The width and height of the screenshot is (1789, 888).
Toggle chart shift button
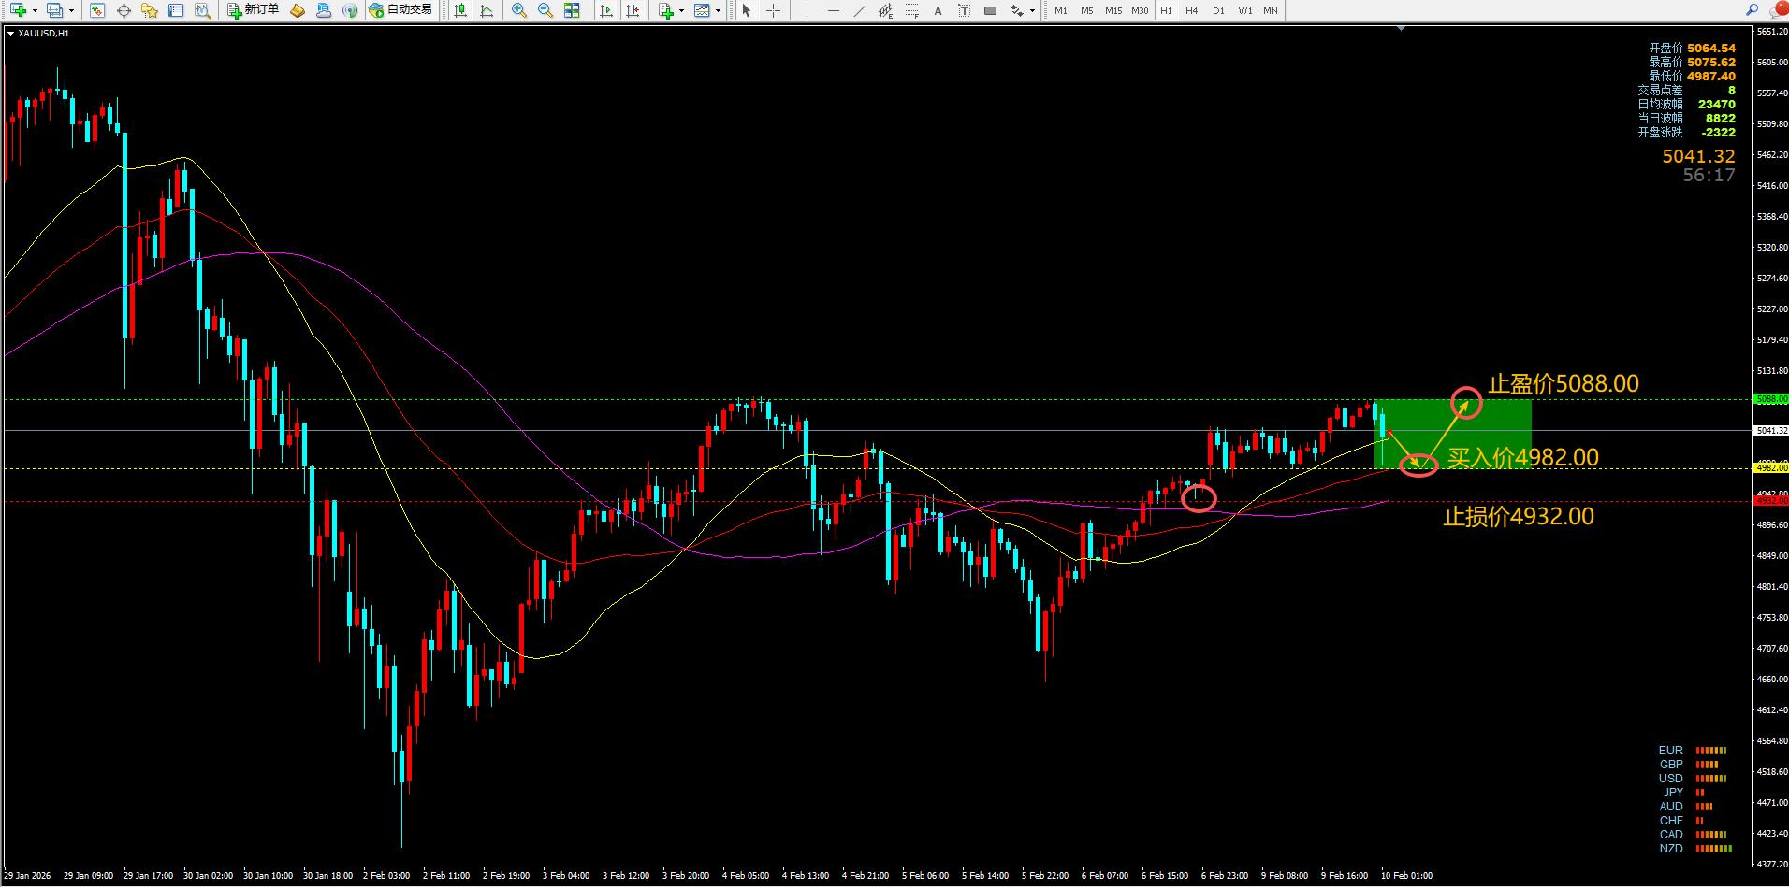pos(633,10)
